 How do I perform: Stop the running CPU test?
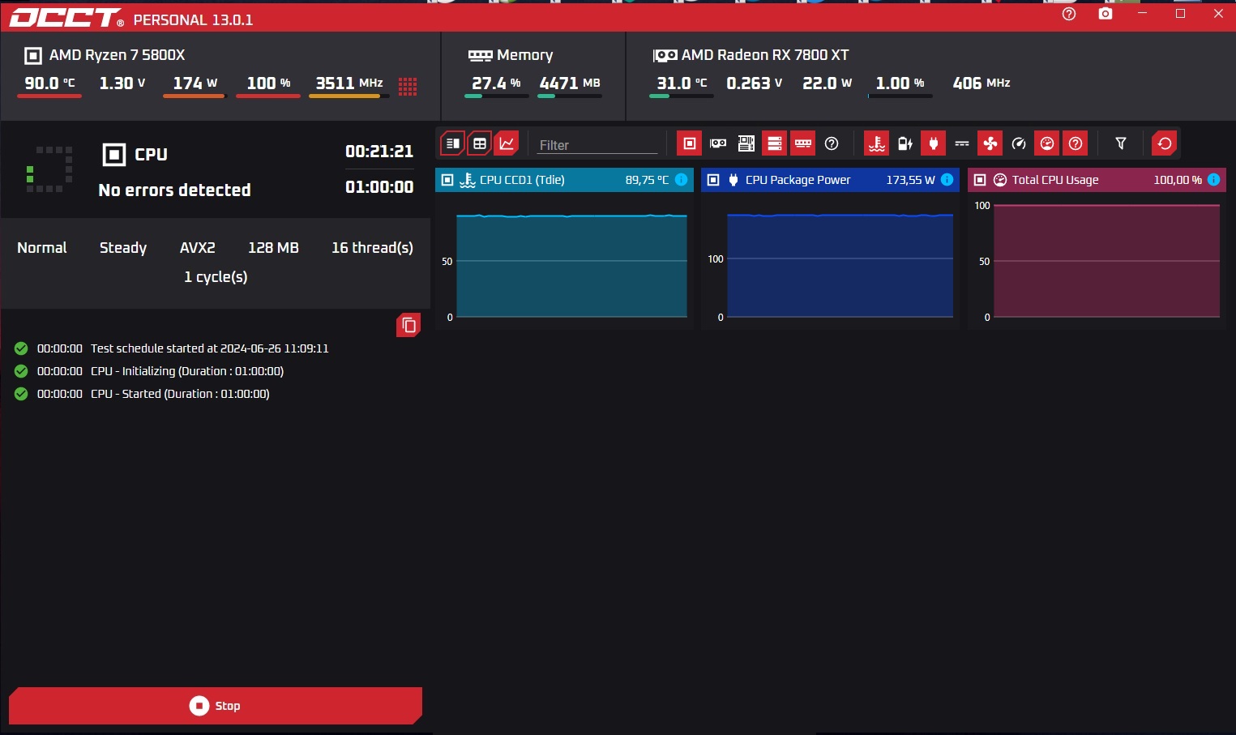point(216,706)
